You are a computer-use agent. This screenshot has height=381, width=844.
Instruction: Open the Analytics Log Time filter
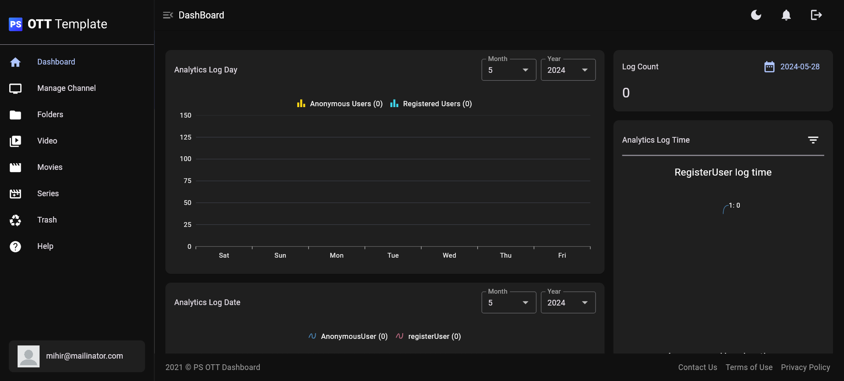[x=813, y=140]
